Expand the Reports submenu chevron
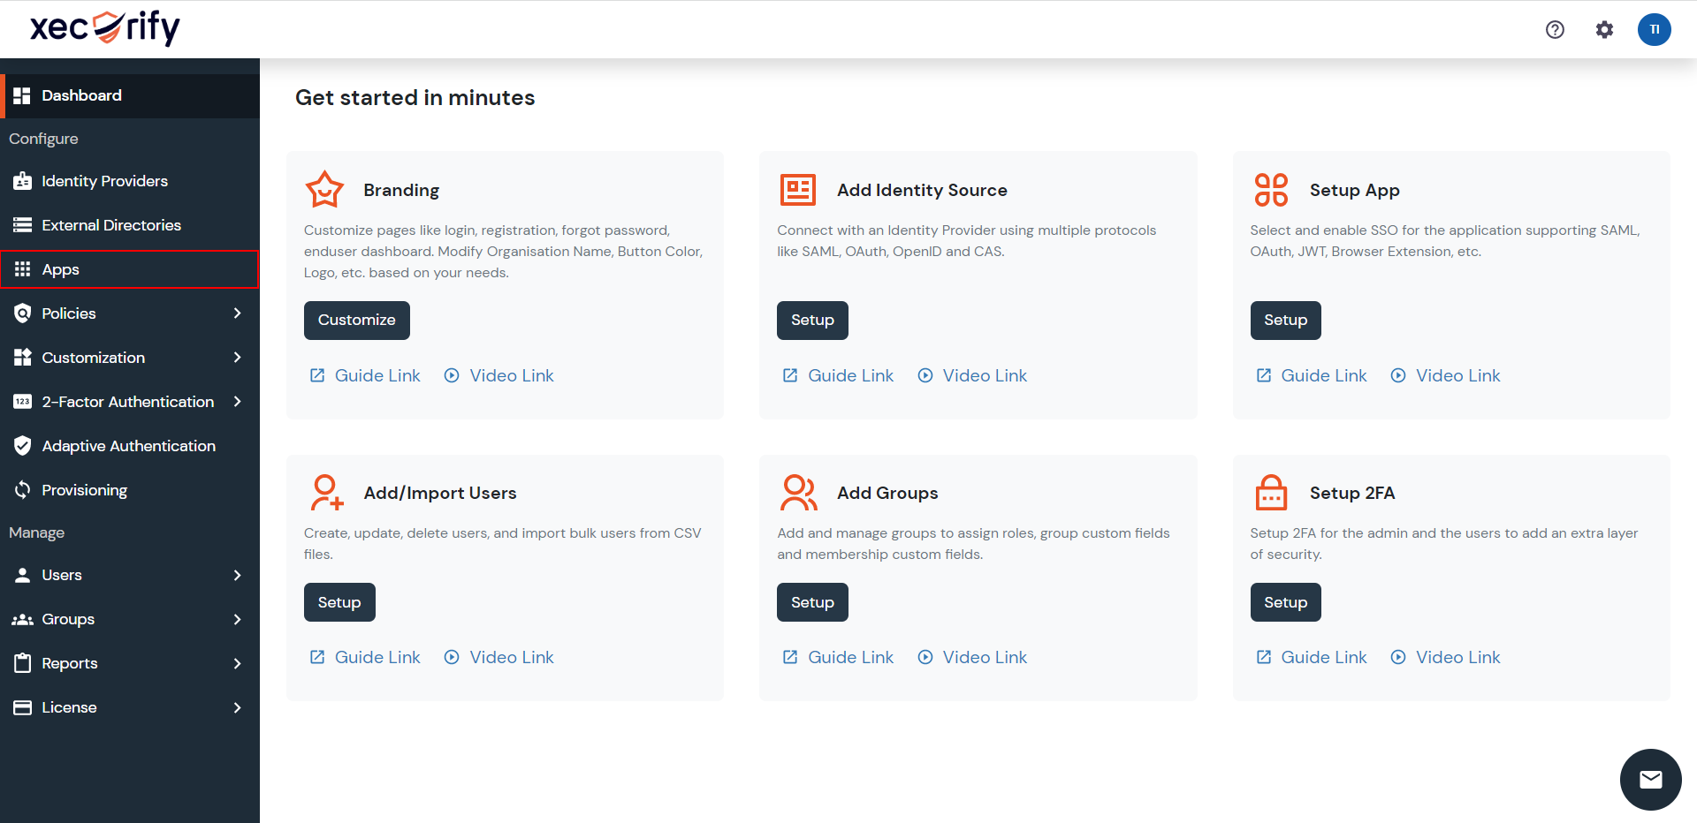Image resolution: width=1697 pixels, height=823 pixels. 237,663
